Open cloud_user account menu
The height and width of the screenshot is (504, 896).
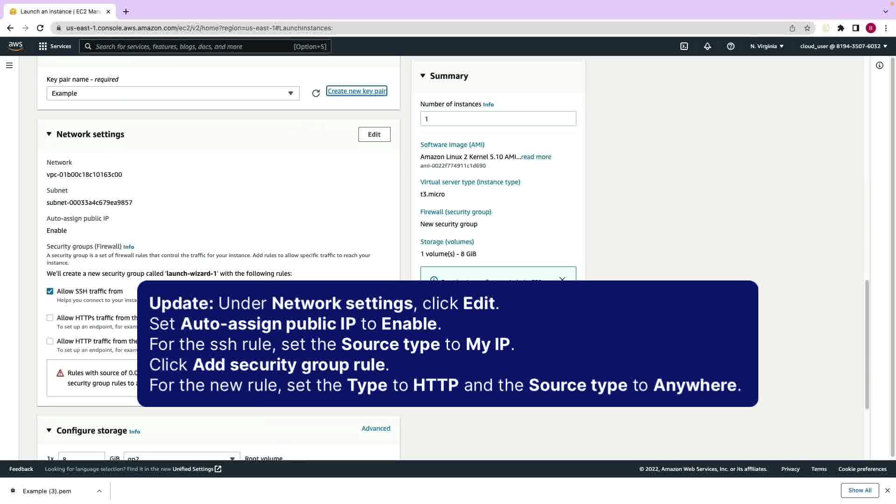coord(843,46)
